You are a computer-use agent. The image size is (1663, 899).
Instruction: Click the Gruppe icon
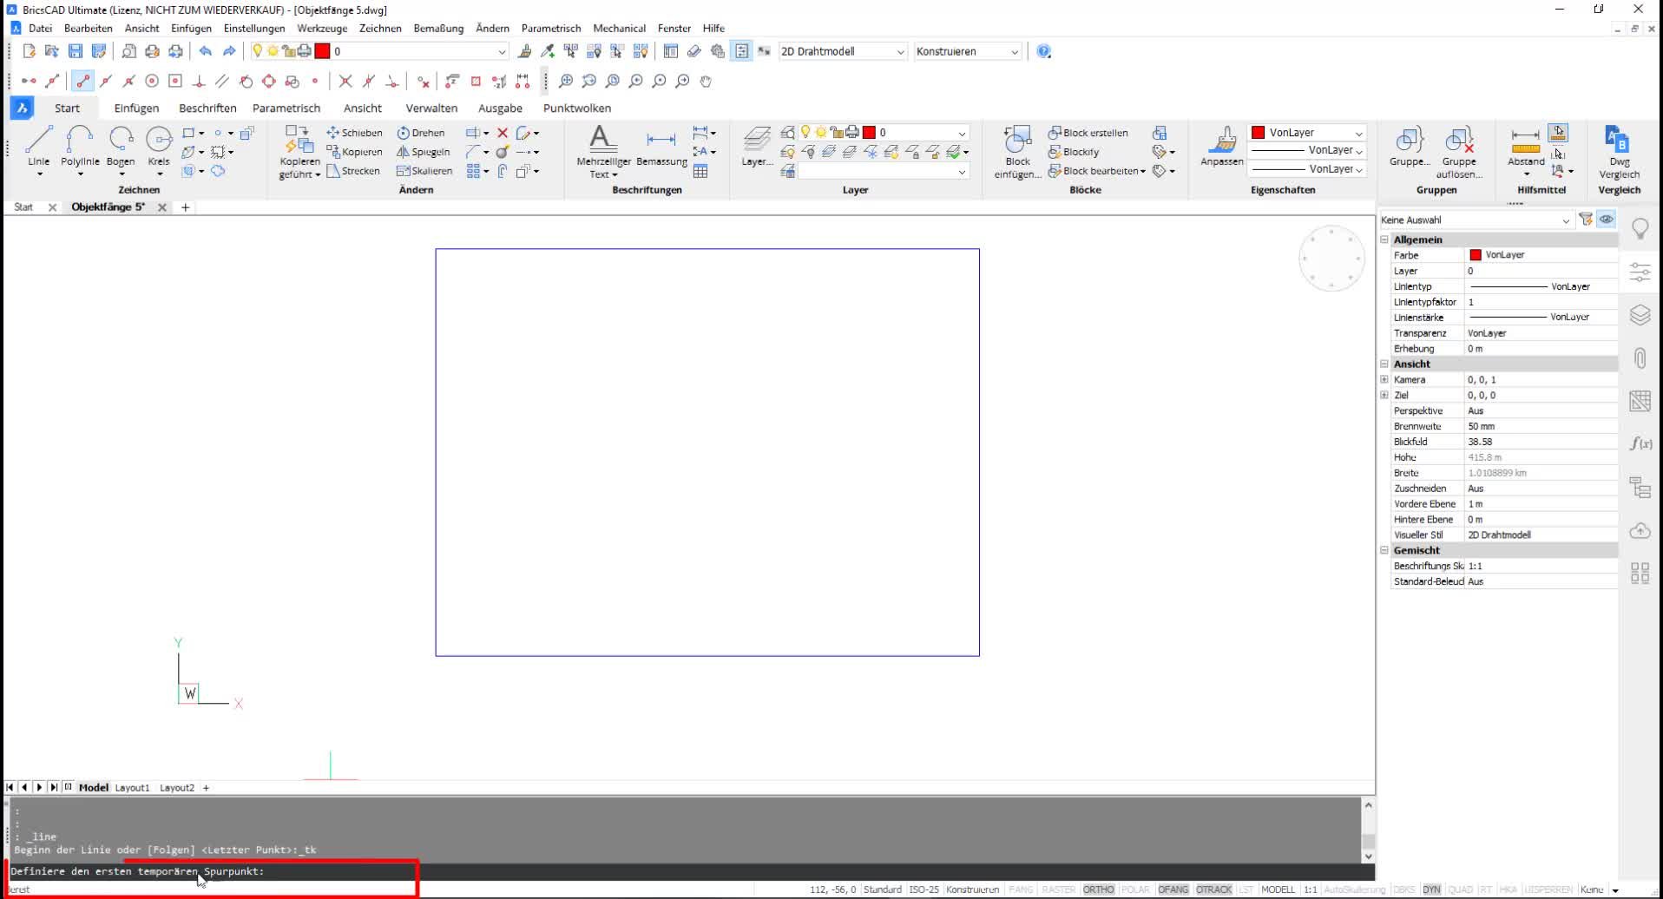pyautogui.click(x=1410, y=146)
